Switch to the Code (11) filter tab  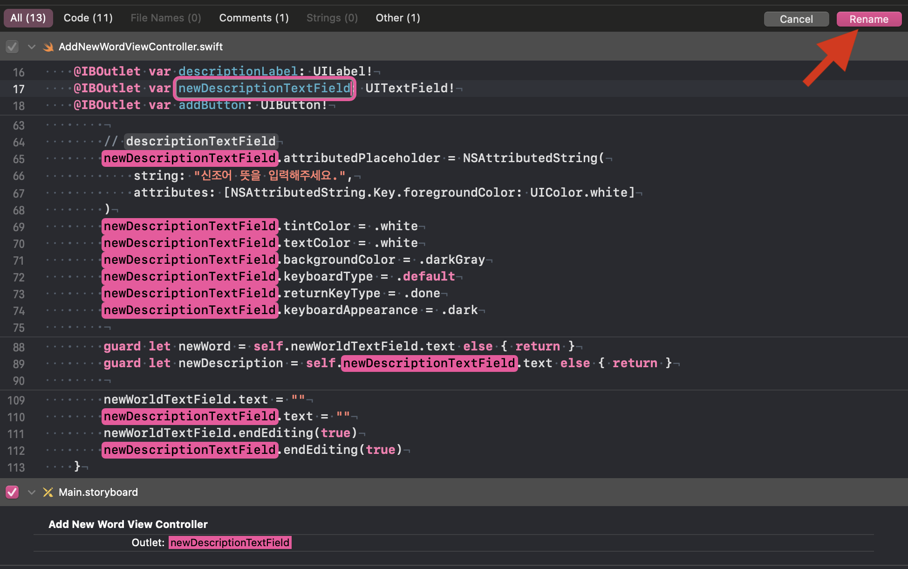(88, 18)
